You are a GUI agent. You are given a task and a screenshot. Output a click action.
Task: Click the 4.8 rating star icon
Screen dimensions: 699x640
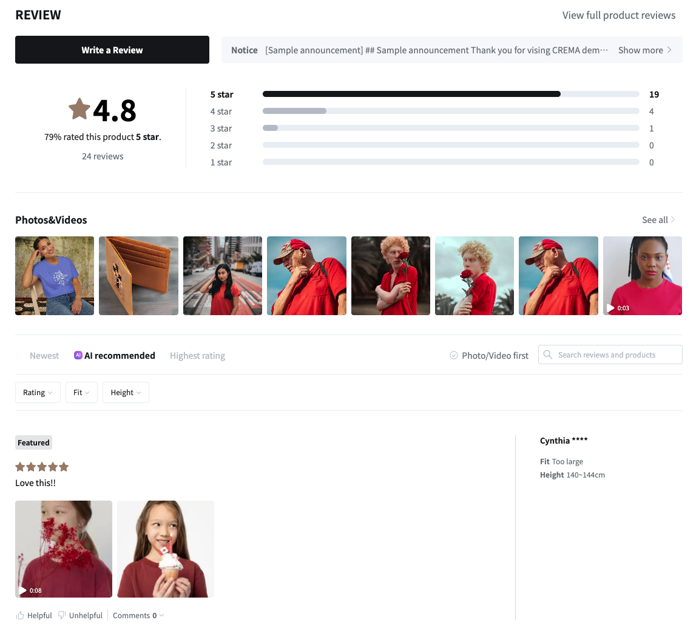point(79,110)
